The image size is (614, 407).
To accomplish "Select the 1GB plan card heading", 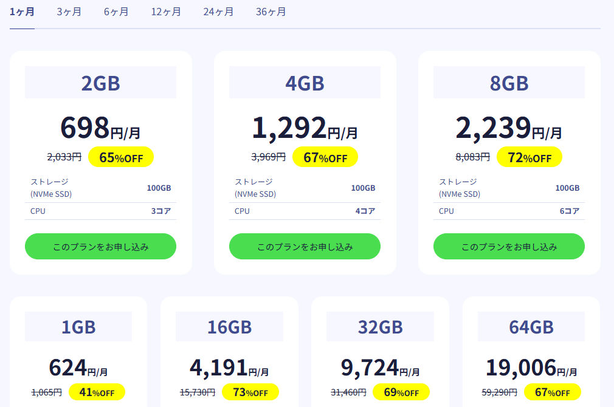I will coord(78,327).
